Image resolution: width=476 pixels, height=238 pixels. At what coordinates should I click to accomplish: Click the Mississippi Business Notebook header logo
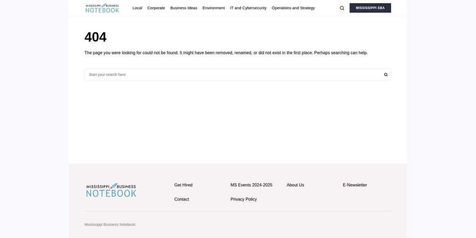(102, 8)
